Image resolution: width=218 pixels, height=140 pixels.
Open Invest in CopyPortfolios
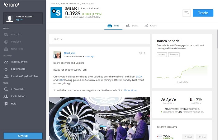click(25, 76)
